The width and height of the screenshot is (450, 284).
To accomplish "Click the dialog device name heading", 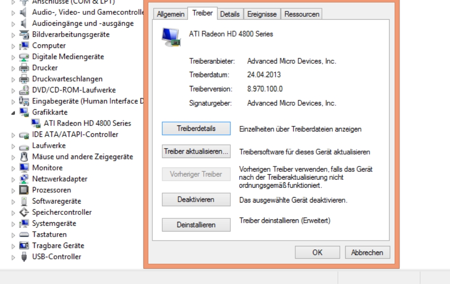I will 231,34.
